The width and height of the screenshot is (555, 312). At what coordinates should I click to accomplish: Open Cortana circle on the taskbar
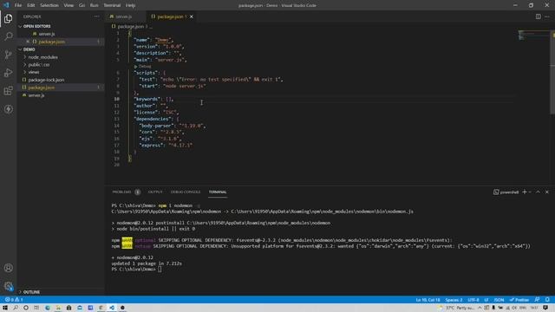click(26, 308)
